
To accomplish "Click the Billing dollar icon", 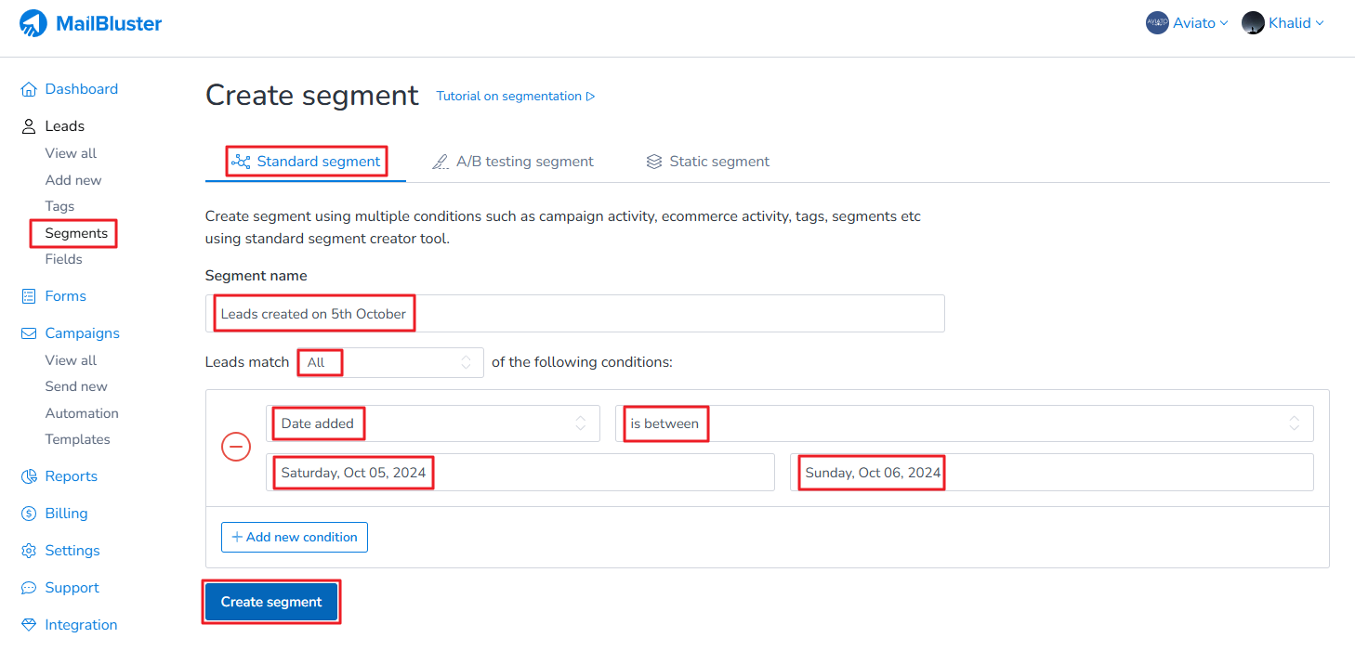I will click(x=29, y=514).
